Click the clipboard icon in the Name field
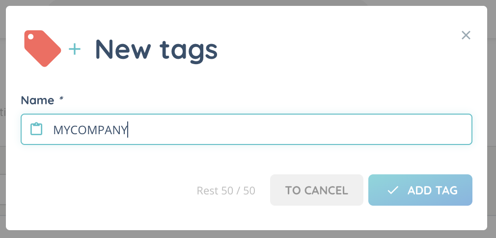496x238 pixels. [x=36, y=129]
